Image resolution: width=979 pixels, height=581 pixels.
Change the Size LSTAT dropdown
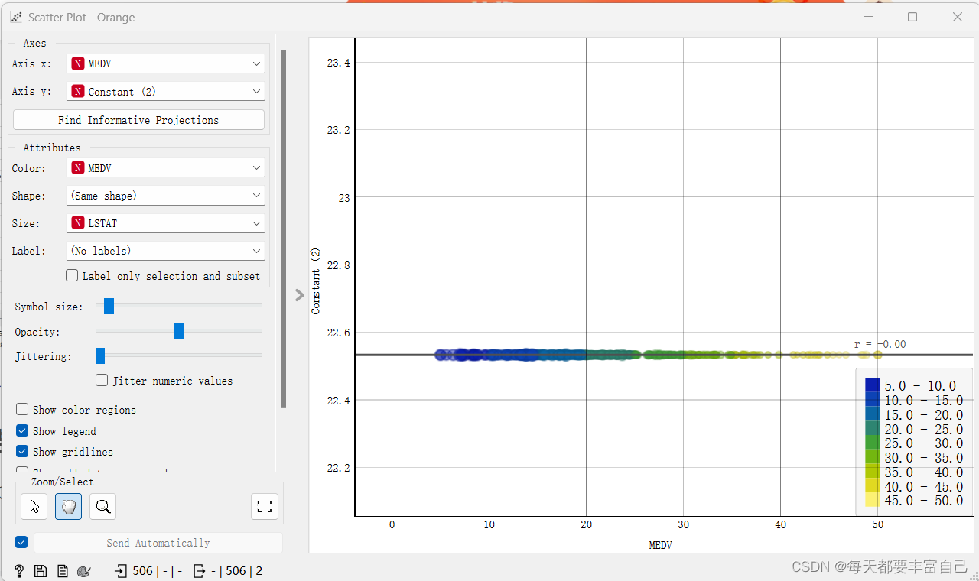[x=165, y=223]
